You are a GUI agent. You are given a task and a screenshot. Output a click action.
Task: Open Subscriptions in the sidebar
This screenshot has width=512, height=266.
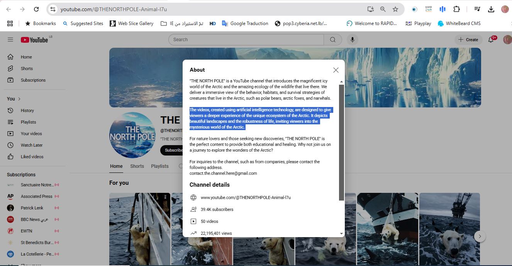tap(33, 80)
